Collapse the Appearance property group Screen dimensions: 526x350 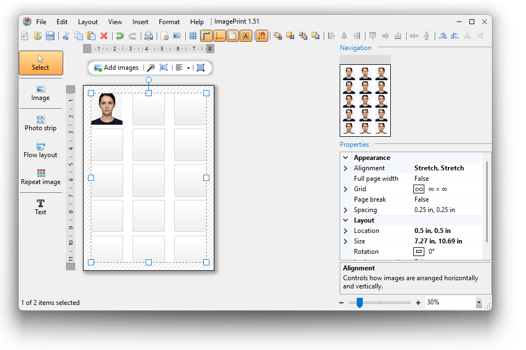point(346,158)
